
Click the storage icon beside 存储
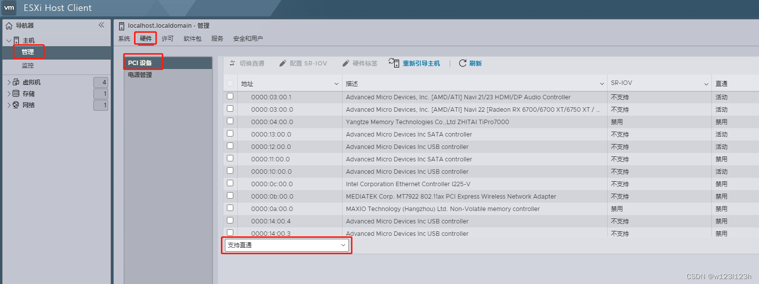(16, 94)
